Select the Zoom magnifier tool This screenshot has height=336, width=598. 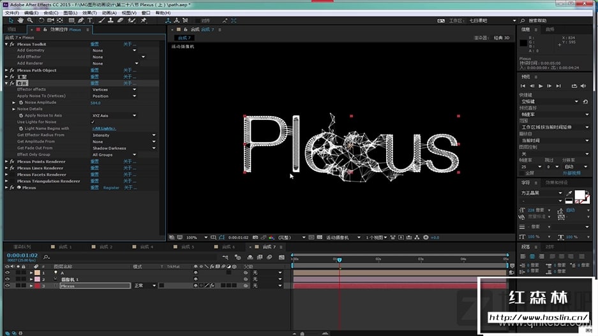30,20
